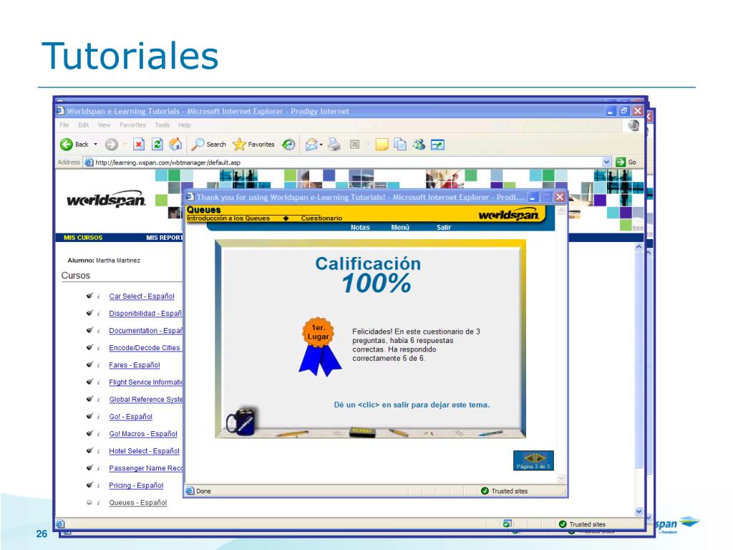The width and height of the screenshot is (733, 550).
Task: Open the Disponibilidad - Español course link
Action: 145,314
